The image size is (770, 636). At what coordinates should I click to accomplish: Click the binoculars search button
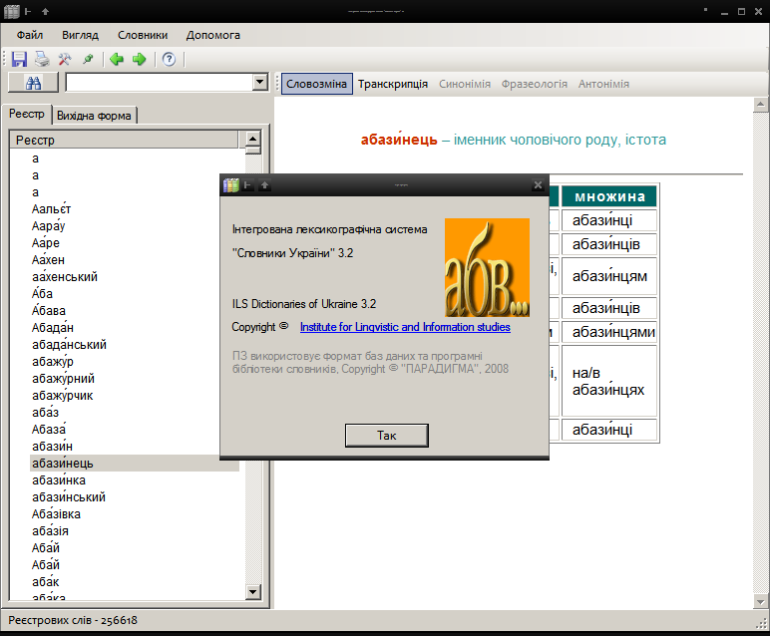(33, 83)
